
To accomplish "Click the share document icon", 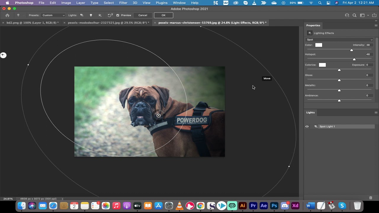I will click(374, 15).
